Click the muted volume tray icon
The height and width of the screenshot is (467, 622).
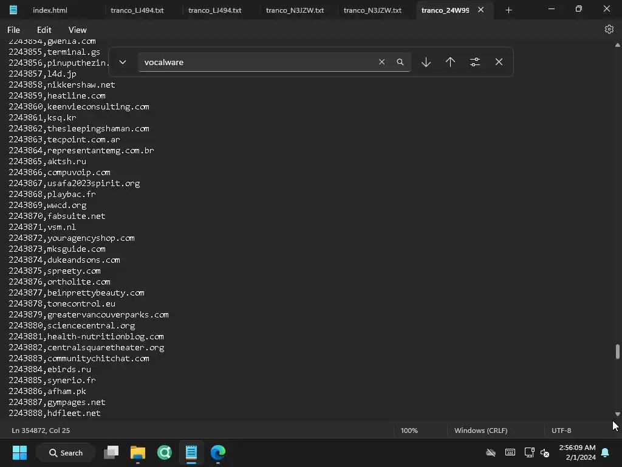545,452
